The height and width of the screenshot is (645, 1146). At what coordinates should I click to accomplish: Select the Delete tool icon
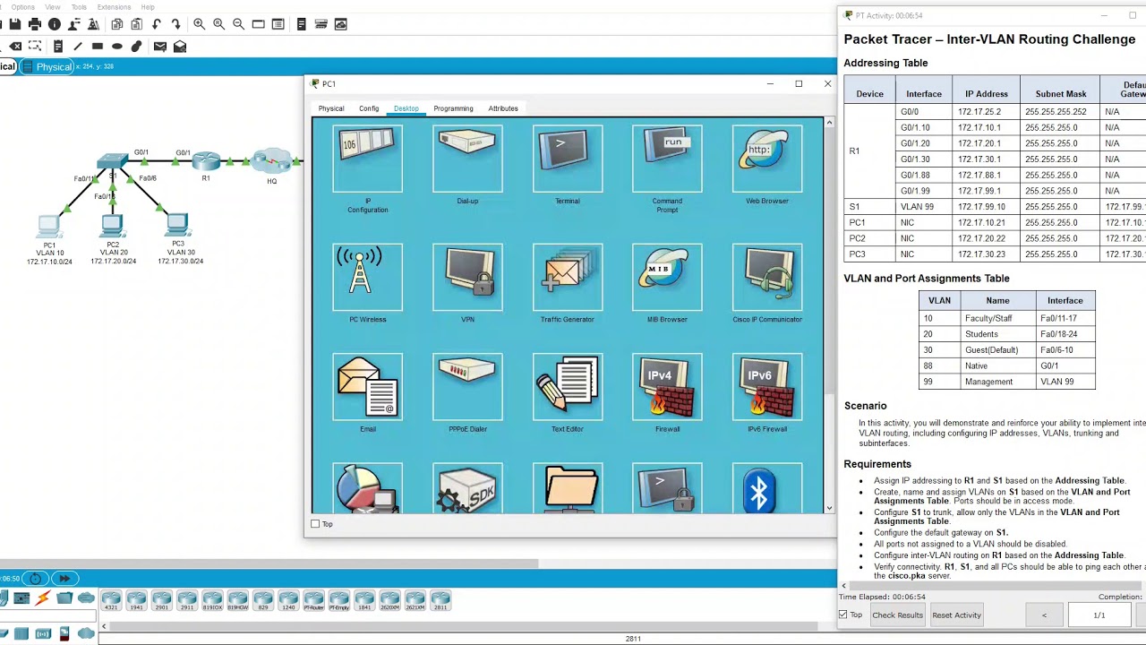15,47
